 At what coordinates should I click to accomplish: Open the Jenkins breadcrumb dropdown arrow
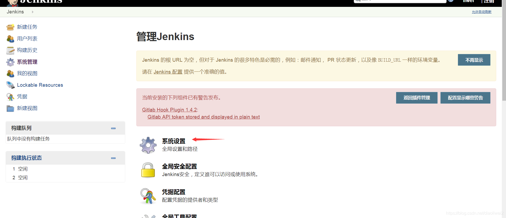pos(33,12)
